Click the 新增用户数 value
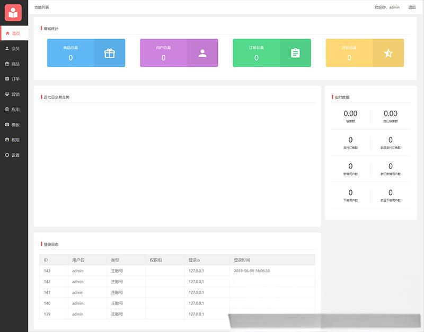The image size is (424, 332). coord(350,166)
